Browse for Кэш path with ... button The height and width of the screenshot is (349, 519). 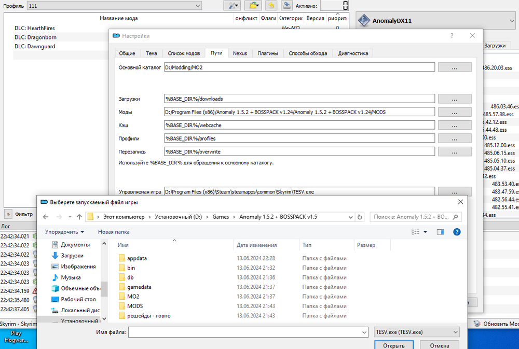point(455,125)
